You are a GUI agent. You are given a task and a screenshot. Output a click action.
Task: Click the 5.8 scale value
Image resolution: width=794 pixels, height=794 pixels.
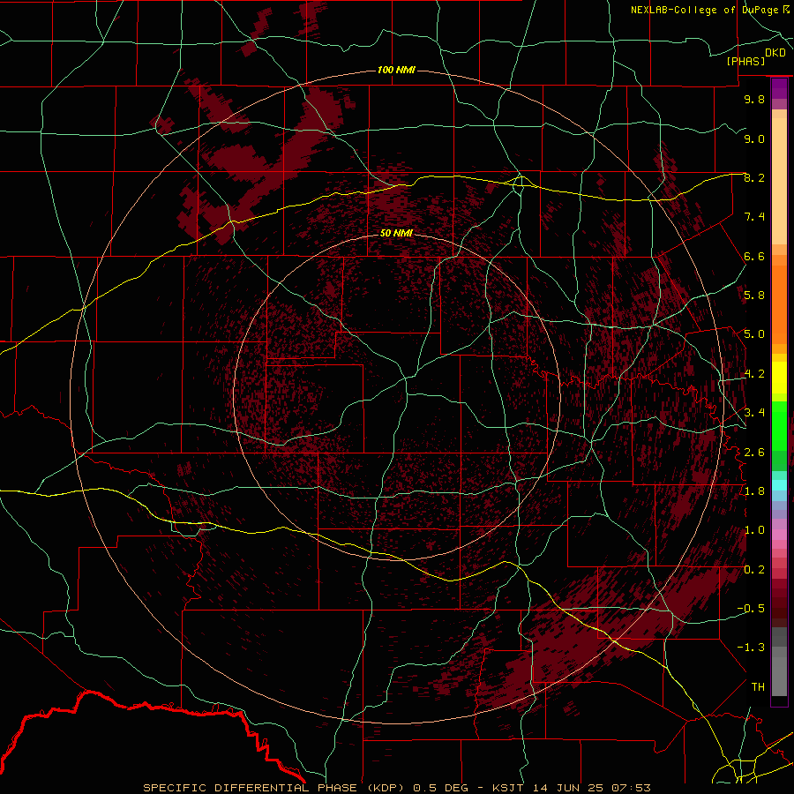(x=754, y=296)
